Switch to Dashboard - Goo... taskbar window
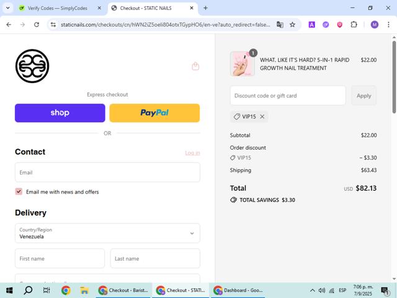397x298 pixels. [238, 291]
